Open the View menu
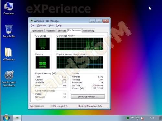Image resolution: width=162 pixels, height=121 pixels. (51, 25)
